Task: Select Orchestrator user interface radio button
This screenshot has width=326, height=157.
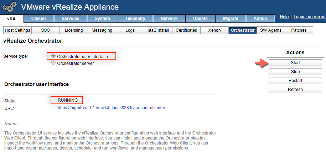Action: 54,56
